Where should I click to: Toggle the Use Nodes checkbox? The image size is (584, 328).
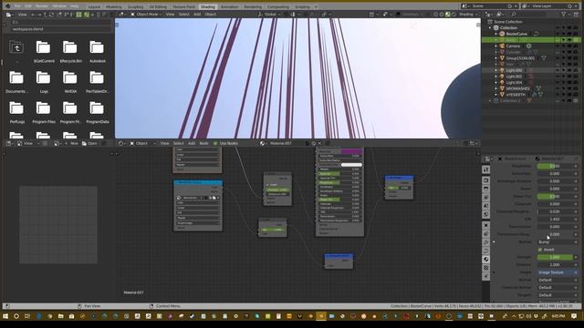215,143
